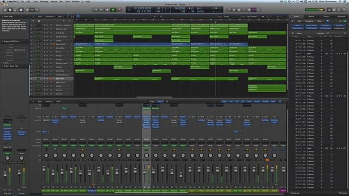The image size is (349, 196).
Task: Open the Note Pad icon at top right
Action: pyautogui.click(x=334, y=10)
